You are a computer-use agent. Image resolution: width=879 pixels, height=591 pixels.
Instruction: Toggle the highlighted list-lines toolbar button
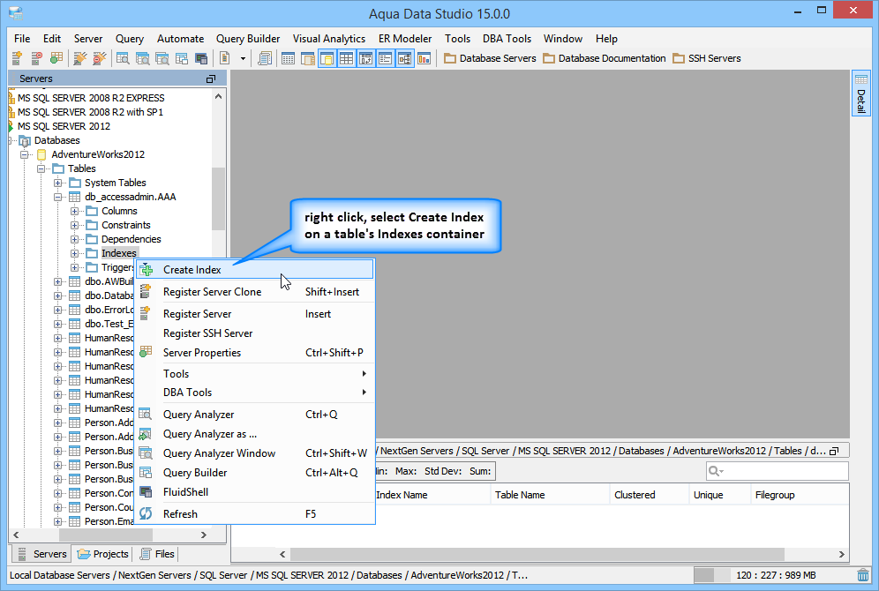point(385,58)
